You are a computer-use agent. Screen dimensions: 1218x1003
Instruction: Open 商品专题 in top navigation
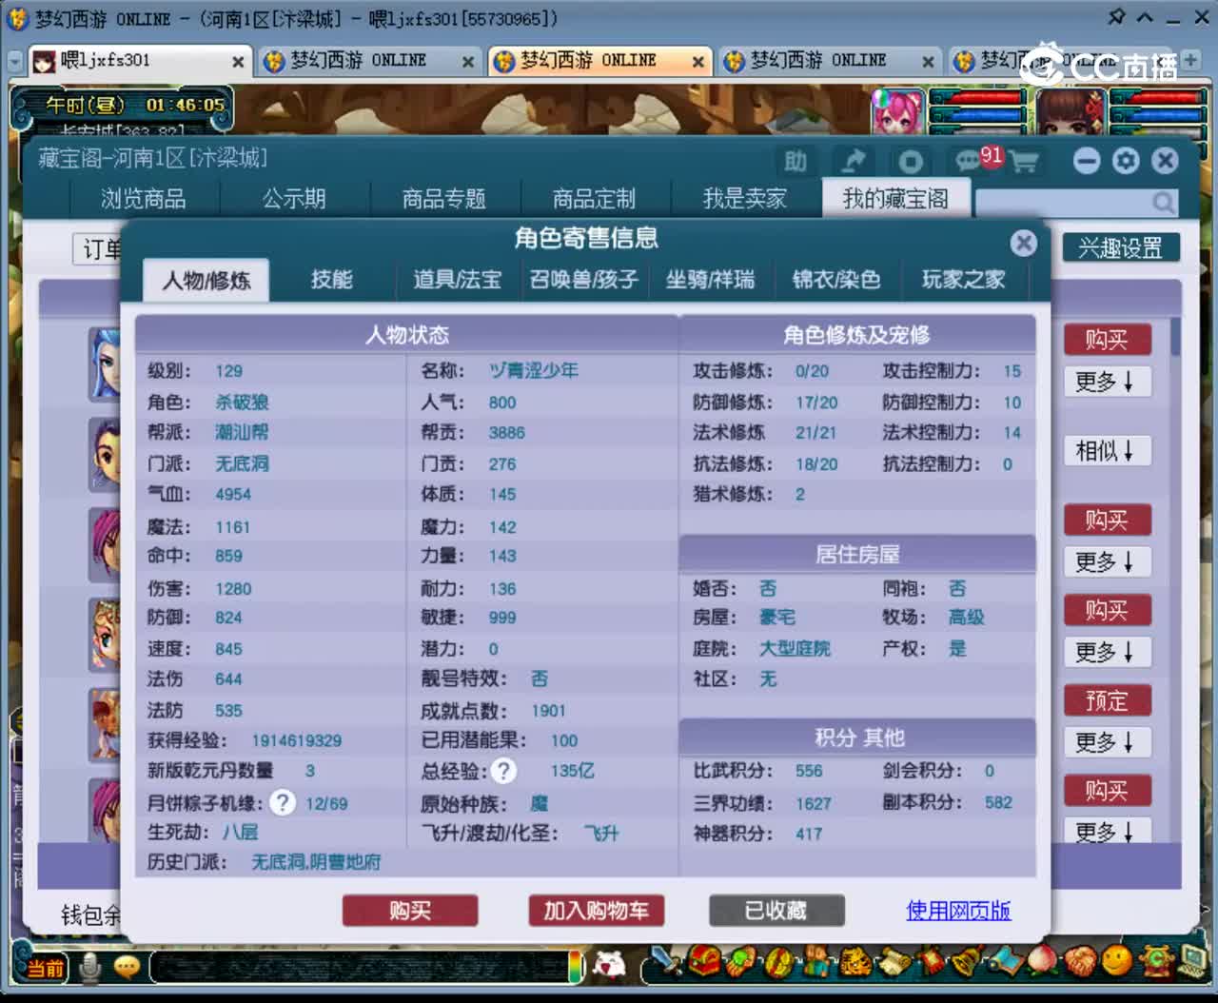[x=444, y=199]
